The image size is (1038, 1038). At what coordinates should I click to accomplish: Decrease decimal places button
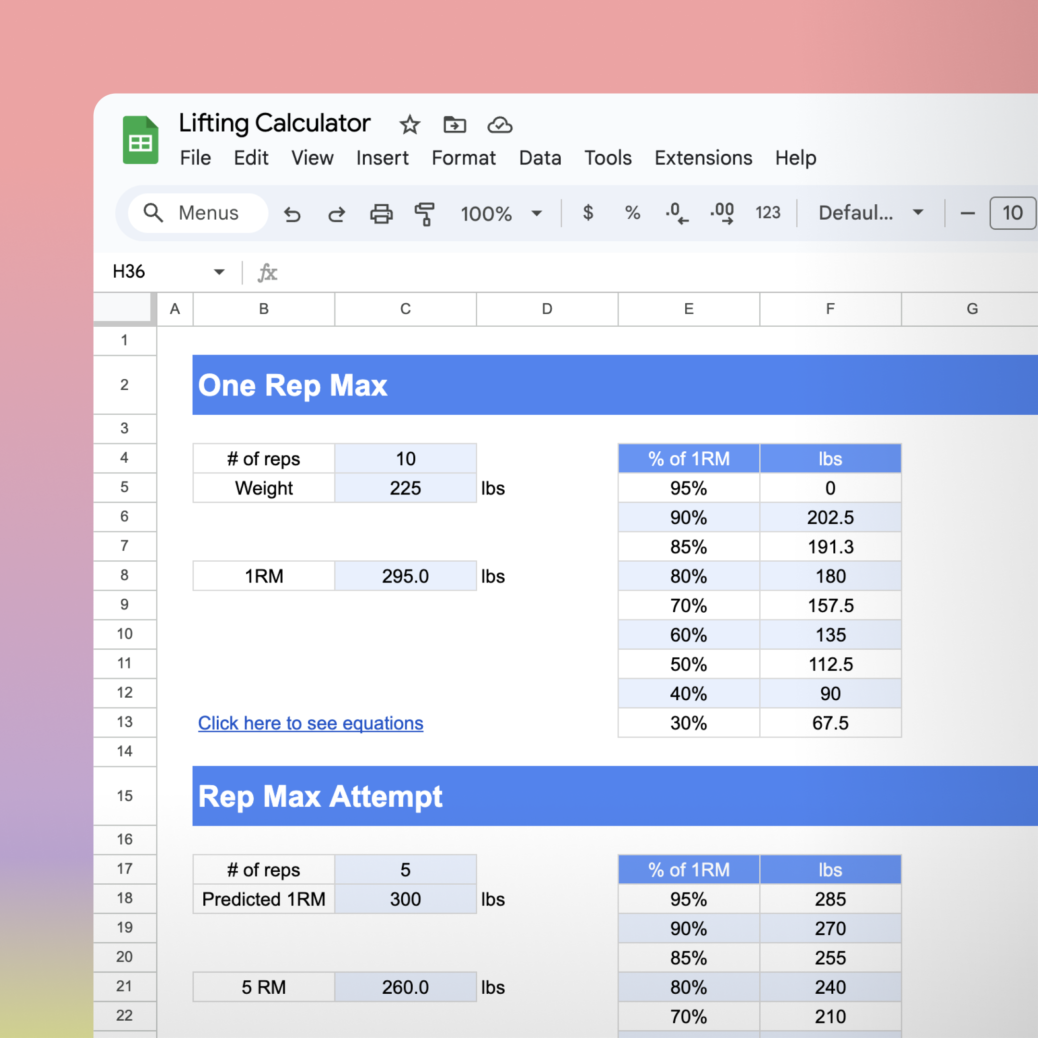677,213
